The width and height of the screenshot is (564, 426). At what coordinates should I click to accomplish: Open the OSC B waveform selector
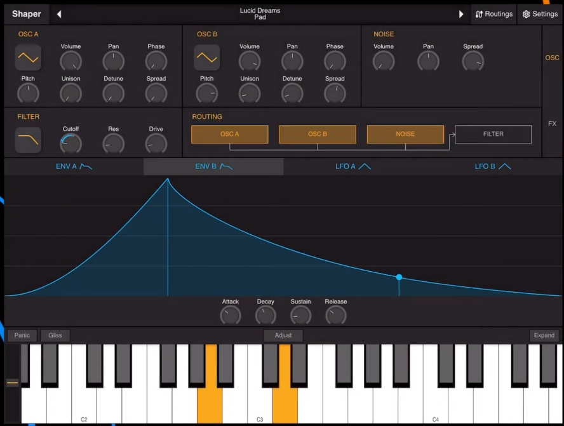[x=207, y=58]
